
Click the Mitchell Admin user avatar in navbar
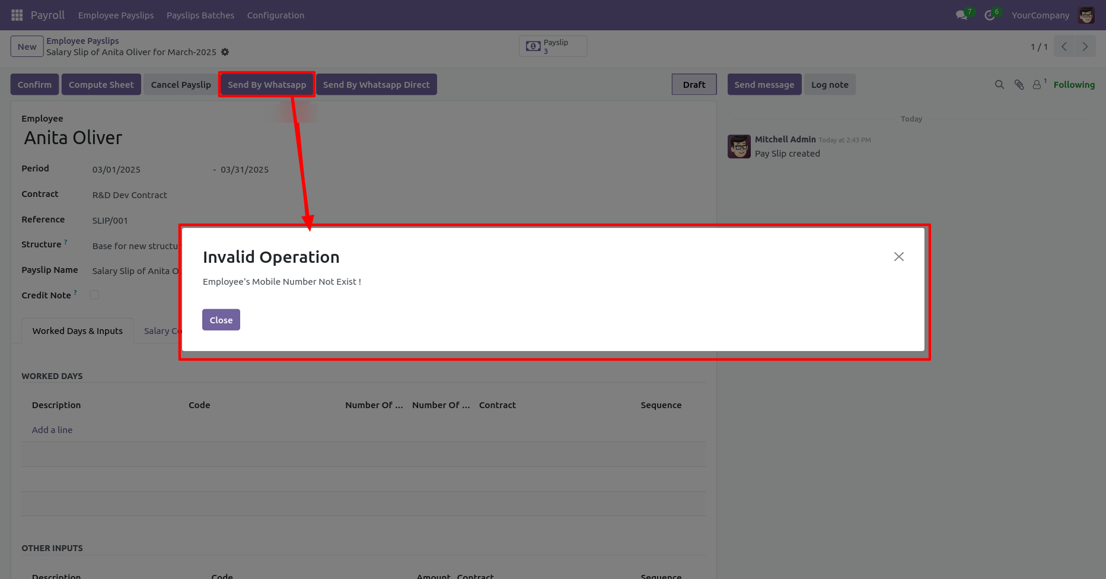click(1086, 15)
